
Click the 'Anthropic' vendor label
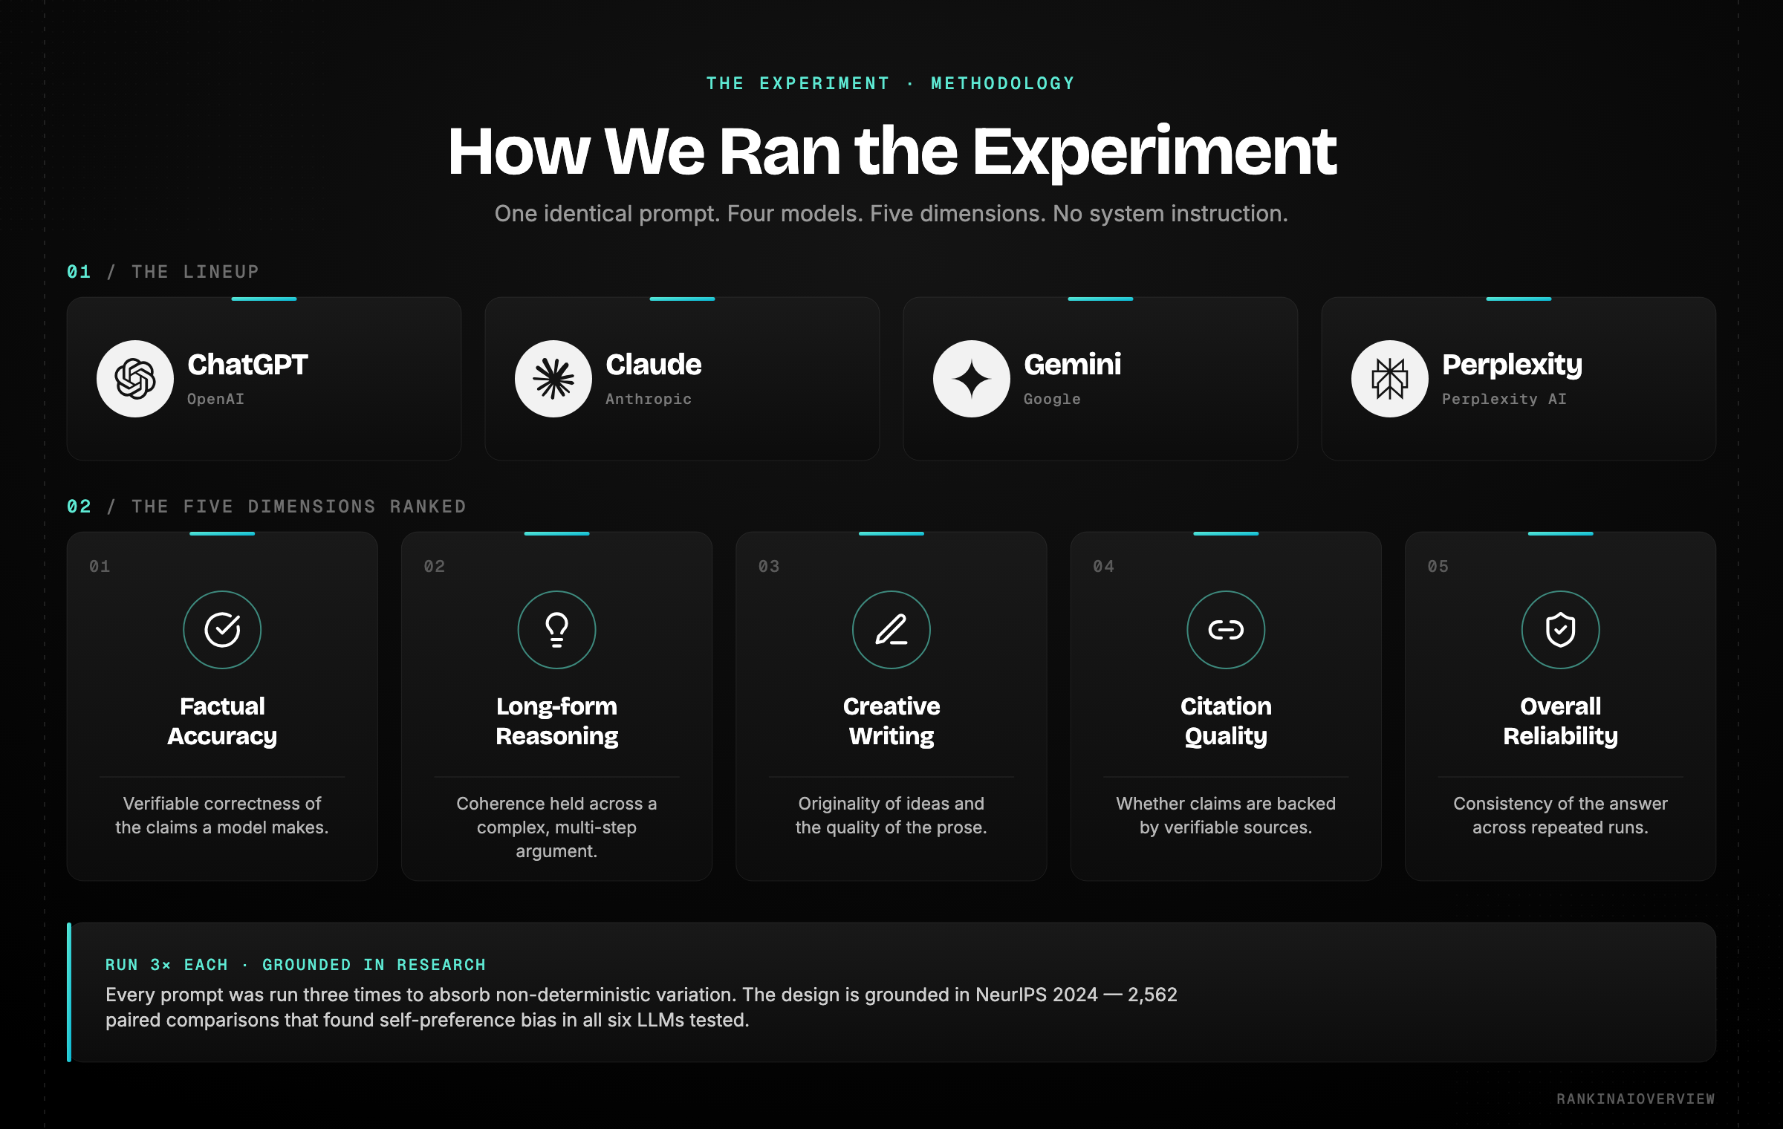pyautogui.click(x=649, y=399)
